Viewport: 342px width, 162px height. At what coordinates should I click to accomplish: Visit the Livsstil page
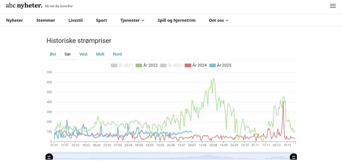[76, 20]
